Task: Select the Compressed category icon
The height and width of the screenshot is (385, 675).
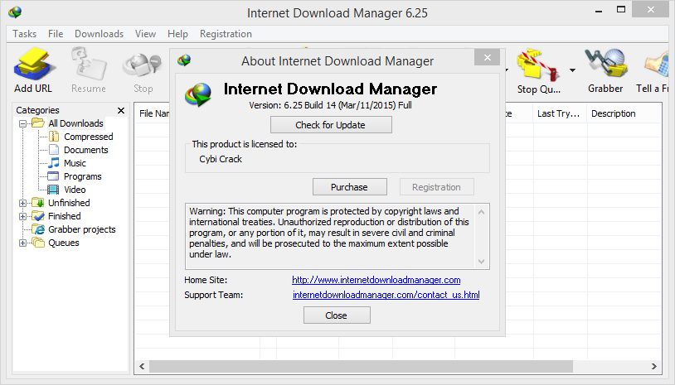Action: pos(54,137)
